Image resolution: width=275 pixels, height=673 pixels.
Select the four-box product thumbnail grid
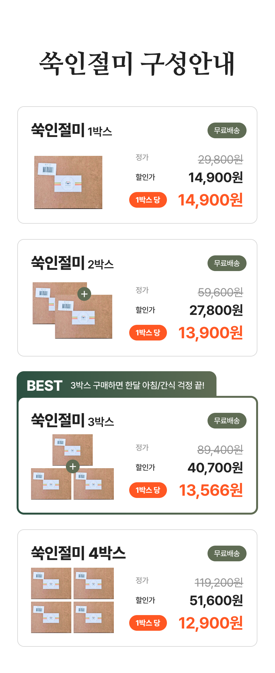(73, 600)
